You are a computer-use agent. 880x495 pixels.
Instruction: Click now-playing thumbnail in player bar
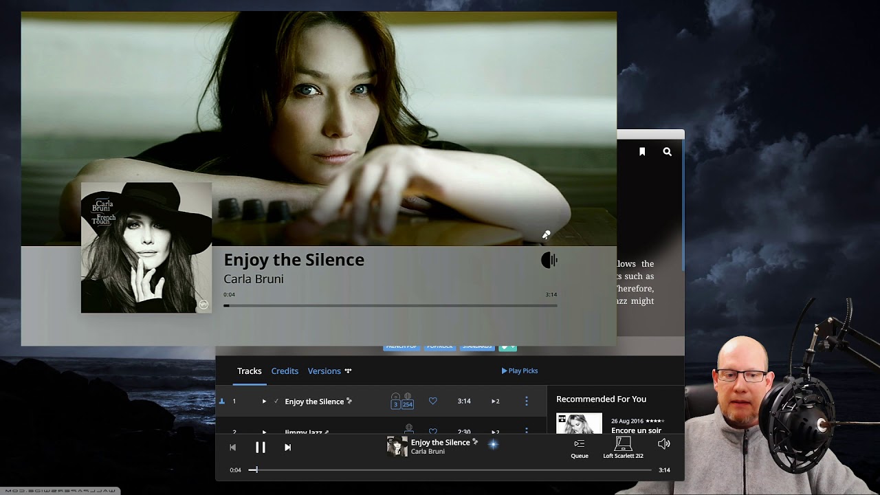397,446
